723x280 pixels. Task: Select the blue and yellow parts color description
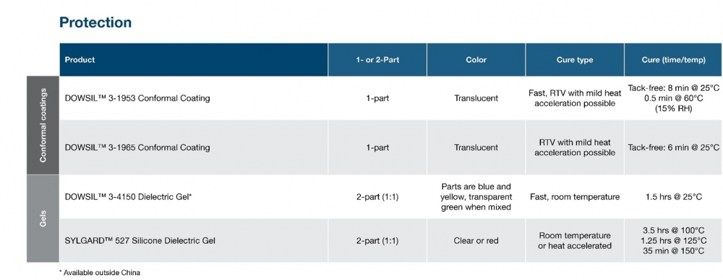(476, 196)
